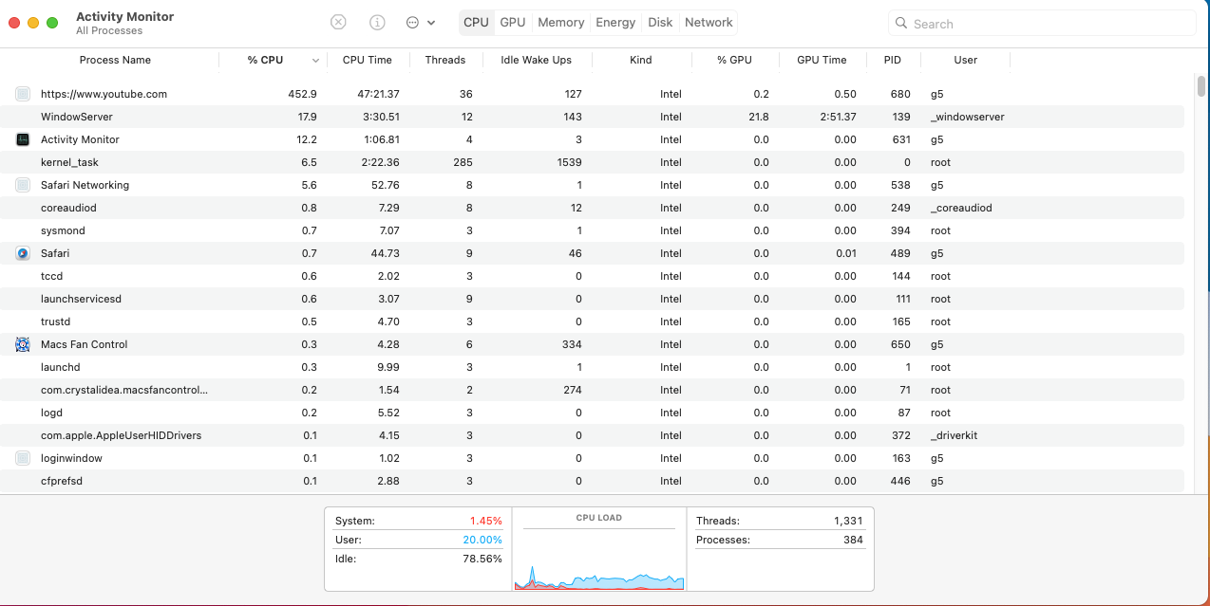Sort by the Kind column header
1210x606 pixels.
(640, 60)
